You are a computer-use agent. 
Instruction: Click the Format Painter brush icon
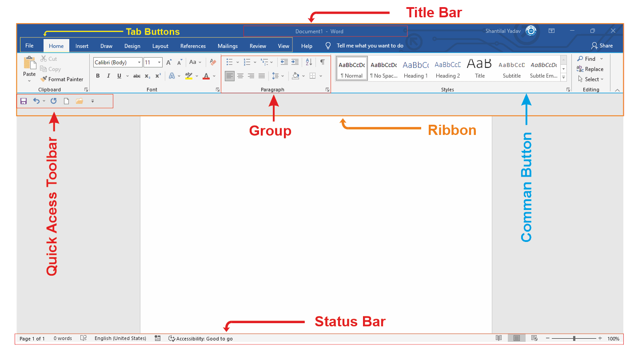(44, 79)
